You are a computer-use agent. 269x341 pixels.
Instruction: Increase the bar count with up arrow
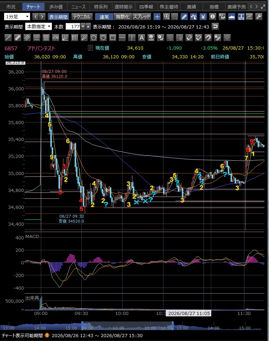click(88, 26)
